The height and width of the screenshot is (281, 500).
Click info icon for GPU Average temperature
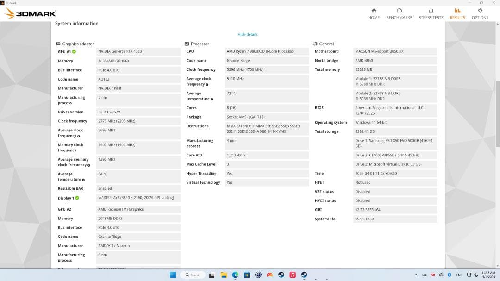coord(83,180)
